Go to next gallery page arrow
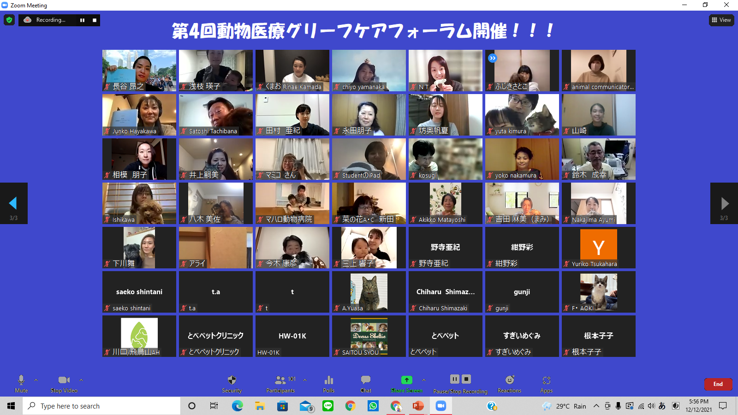 pyautogui.click(x=724, y=203)
